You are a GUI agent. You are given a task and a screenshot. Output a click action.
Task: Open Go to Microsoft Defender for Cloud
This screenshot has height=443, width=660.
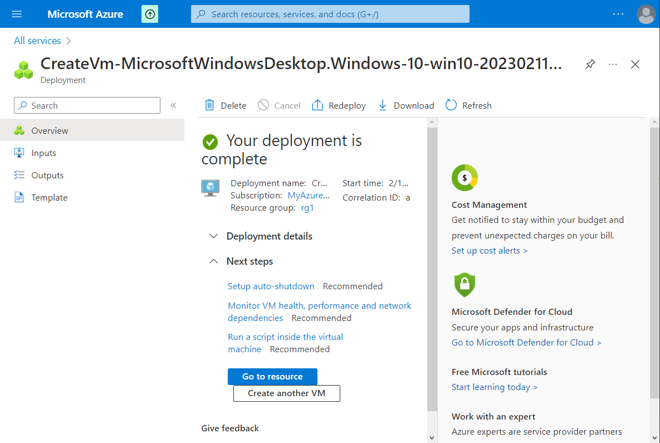[x=526, y=342]
